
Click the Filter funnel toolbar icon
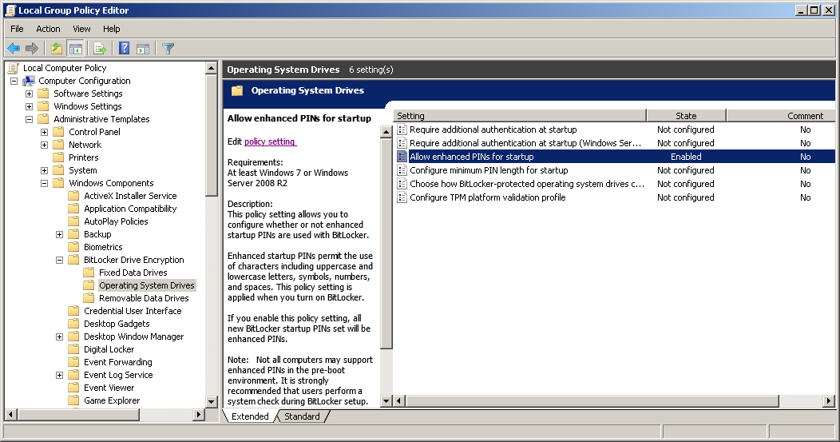point(168,48)
